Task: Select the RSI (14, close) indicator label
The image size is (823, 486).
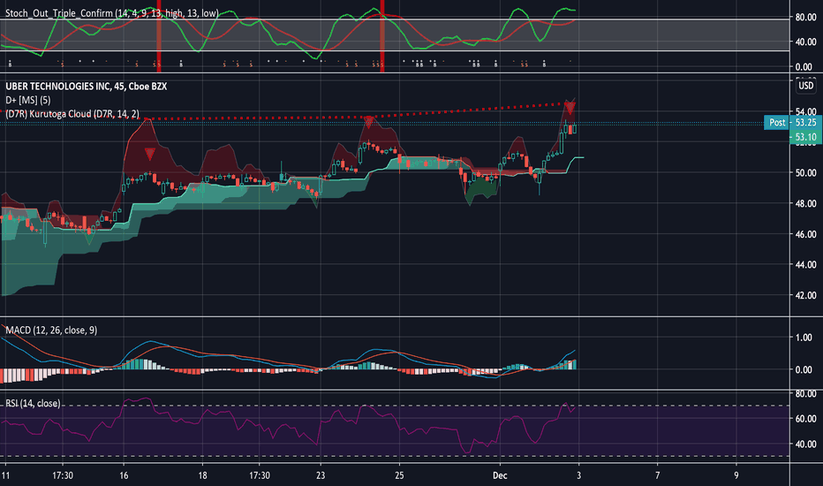Action: coord(33,403)
